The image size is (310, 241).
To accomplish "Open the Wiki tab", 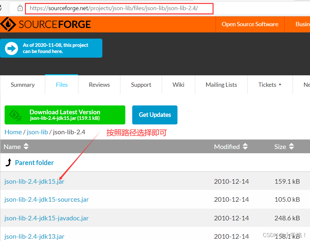I will tap(178, 85).
